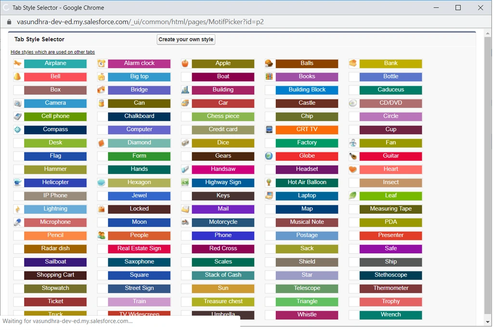This screenshot has width=493, height=330.
Task: Click the Globe icon
Action: click(269, 156)
